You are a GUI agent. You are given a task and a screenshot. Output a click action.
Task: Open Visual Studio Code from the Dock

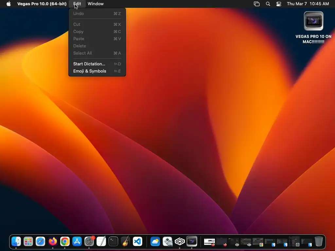point(138,242)
